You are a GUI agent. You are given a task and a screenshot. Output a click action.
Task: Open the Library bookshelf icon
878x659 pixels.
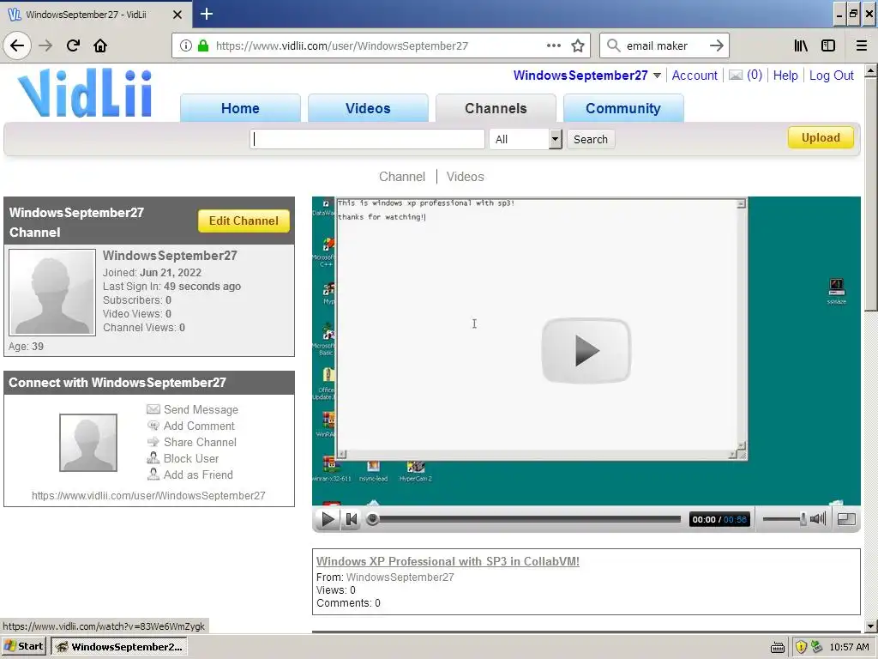click(x=801, y=46)
